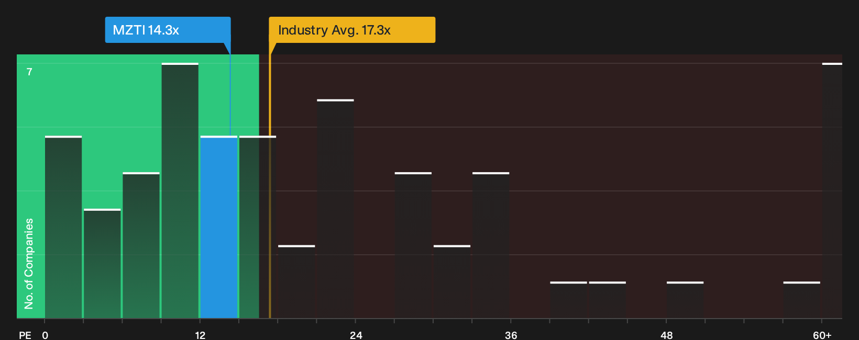Click the No. of Companies axis title
This screenshot has height=340, width=859.
29,263
